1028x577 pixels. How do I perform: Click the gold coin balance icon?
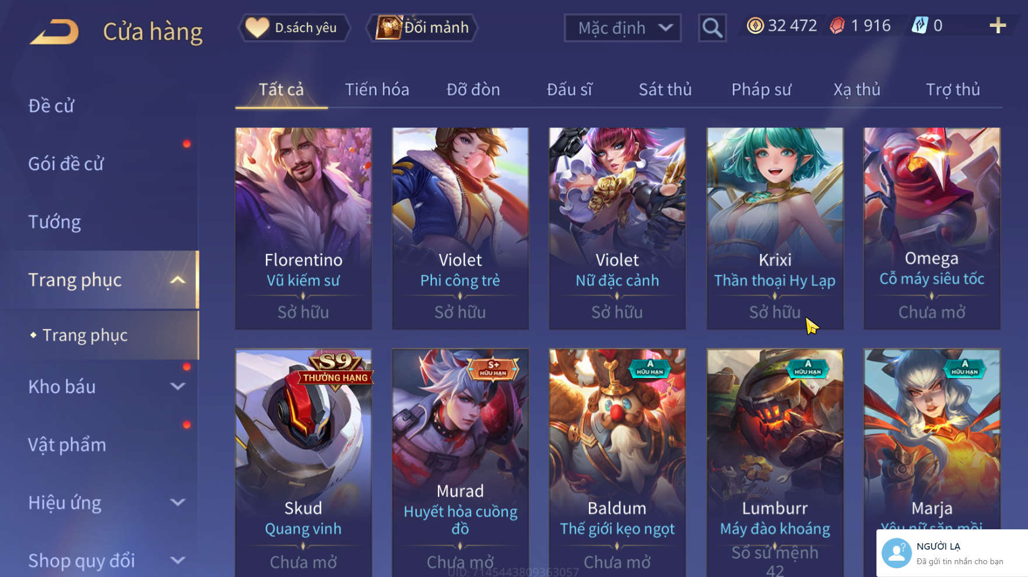[755, 26]
